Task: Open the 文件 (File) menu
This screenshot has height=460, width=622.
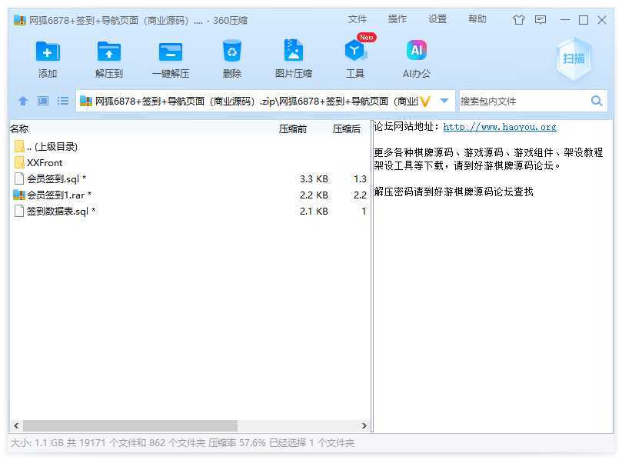Action: [358, 19]
